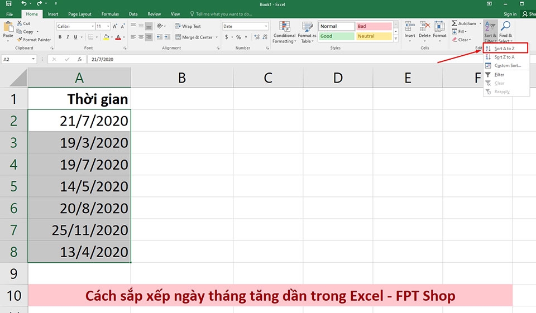Click the Save icon in quick access toolbar
Screen dimensions: 536x313
(x=9, y=3)
